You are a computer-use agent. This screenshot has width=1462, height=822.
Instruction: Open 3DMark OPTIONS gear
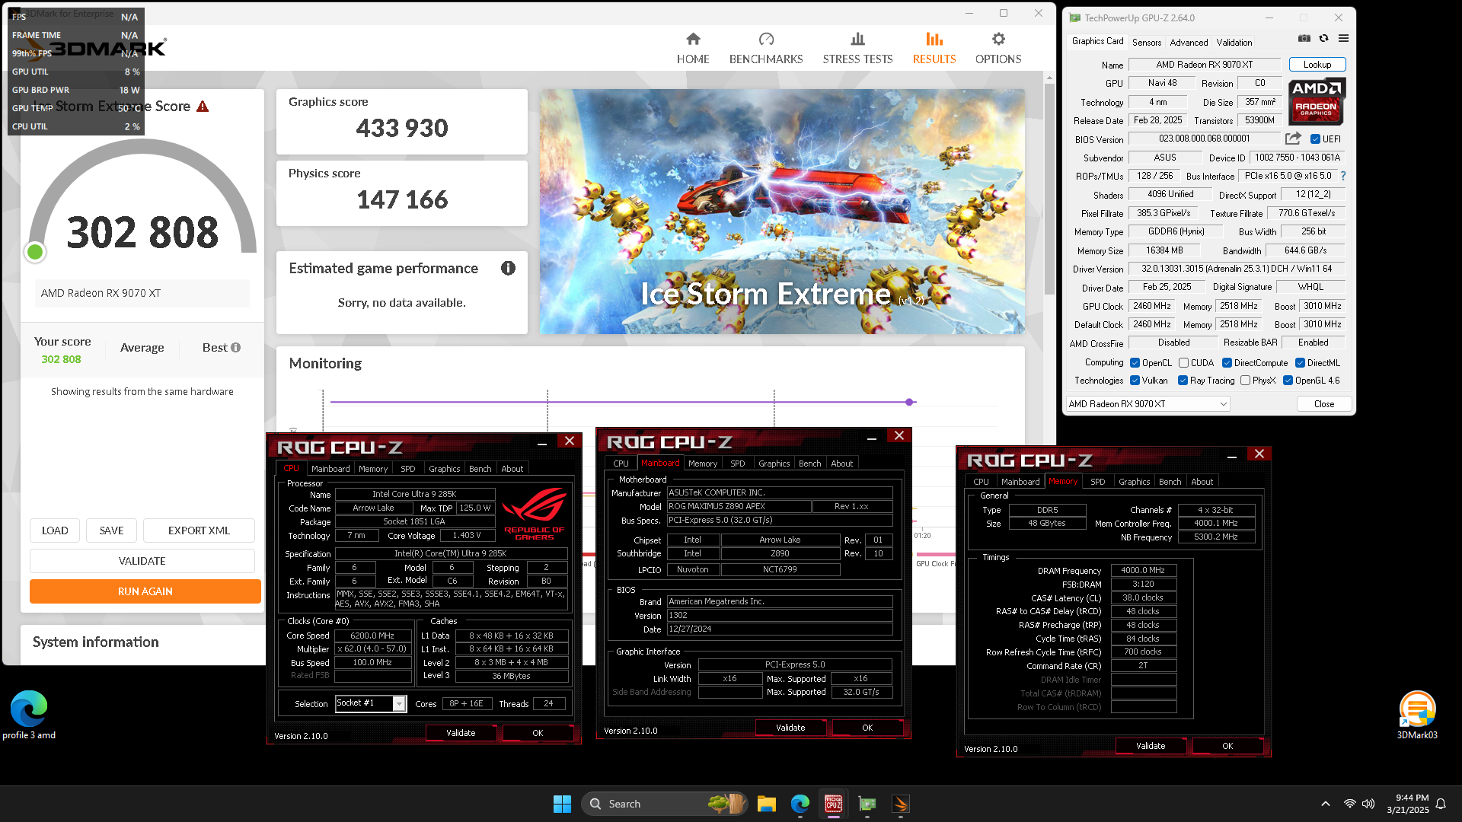(998, 48)
